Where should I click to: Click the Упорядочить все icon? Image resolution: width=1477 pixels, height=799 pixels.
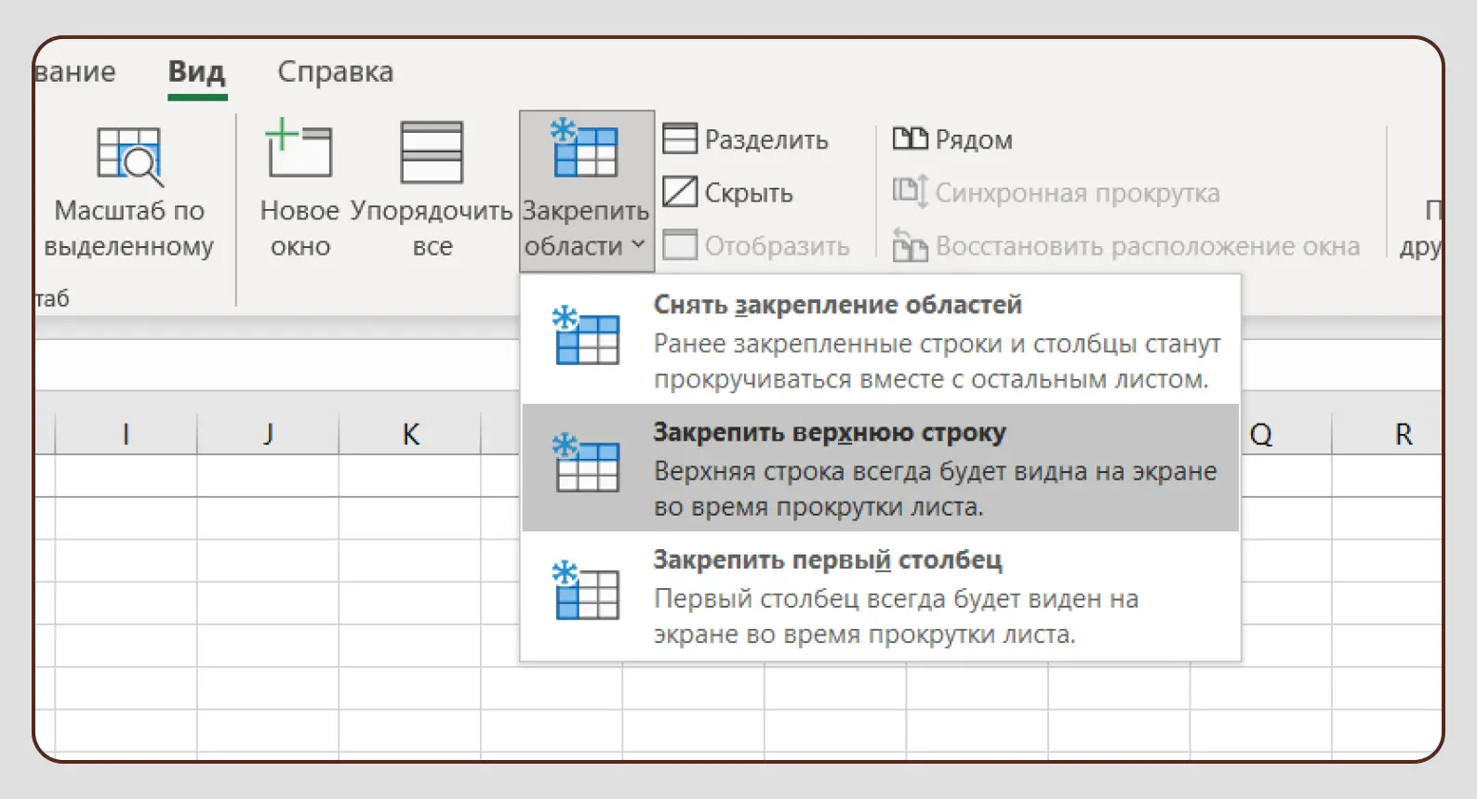[x=432, y=152]
